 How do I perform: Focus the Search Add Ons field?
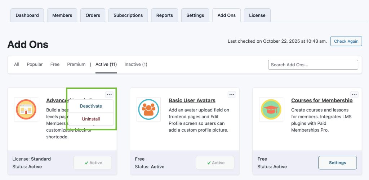313,65
